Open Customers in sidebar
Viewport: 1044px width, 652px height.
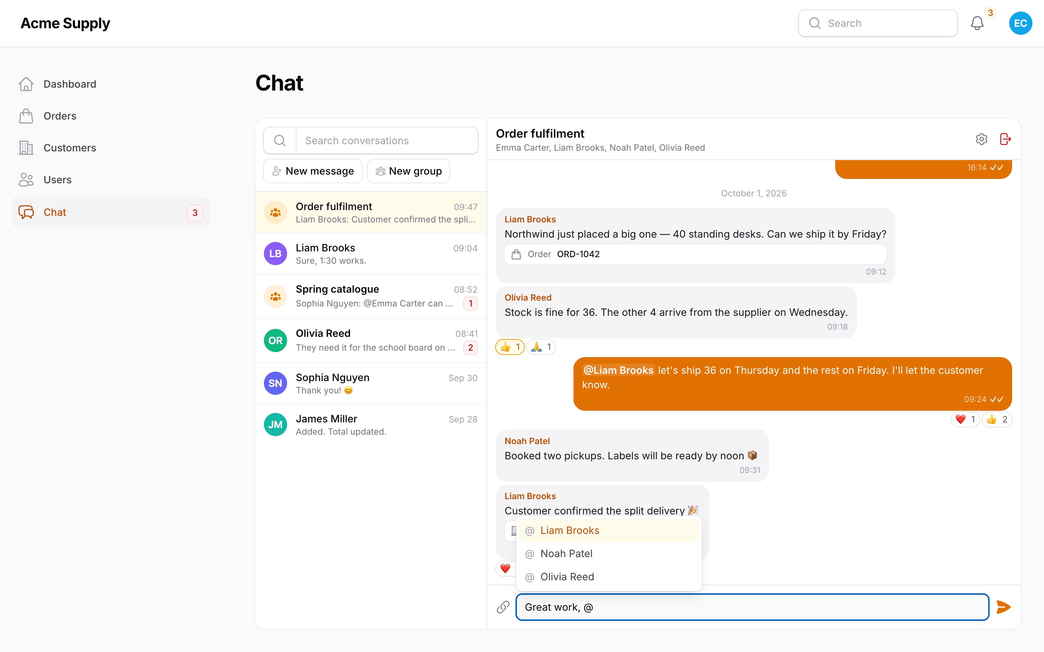coord(111,148)
